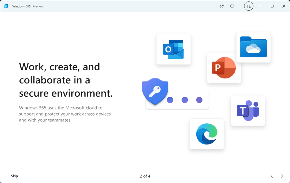Click the blue security shield with key
The width and height of the screenshot is (290, 183).
coord(155,91)
